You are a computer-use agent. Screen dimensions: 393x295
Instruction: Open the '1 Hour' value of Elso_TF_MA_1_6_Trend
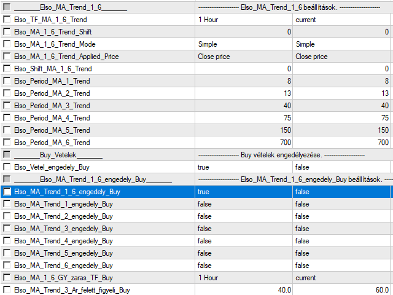(x=244, y=20)
